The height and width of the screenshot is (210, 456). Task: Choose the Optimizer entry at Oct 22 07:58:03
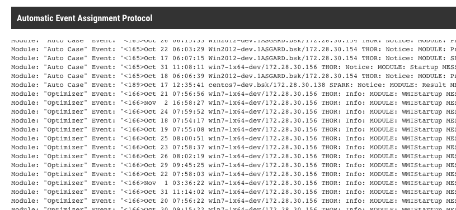pos(233,174)
